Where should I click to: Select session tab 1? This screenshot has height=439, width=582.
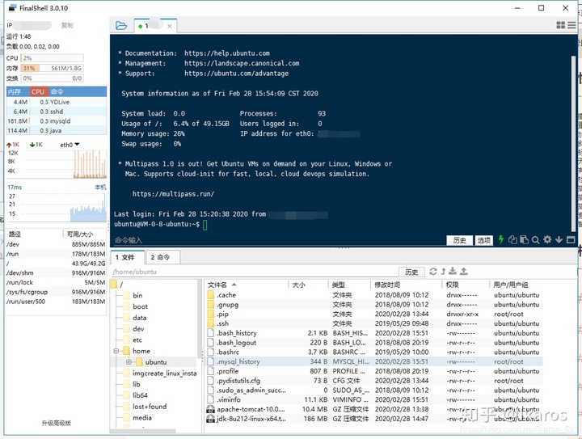pos(155,26)
